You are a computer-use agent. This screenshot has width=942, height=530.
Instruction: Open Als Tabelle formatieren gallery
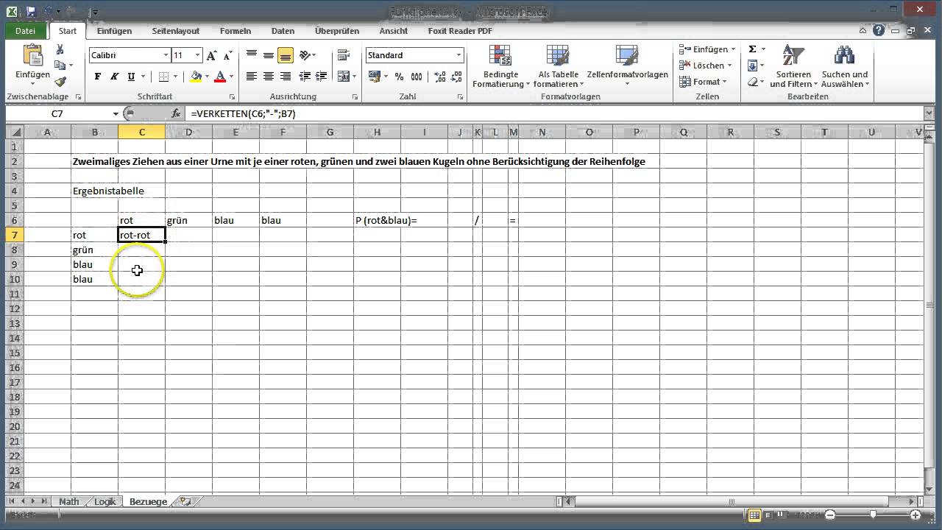(559, 66)
